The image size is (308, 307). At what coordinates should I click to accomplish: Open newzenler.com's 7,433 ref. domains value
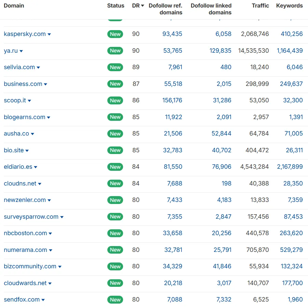coord(175,200)
